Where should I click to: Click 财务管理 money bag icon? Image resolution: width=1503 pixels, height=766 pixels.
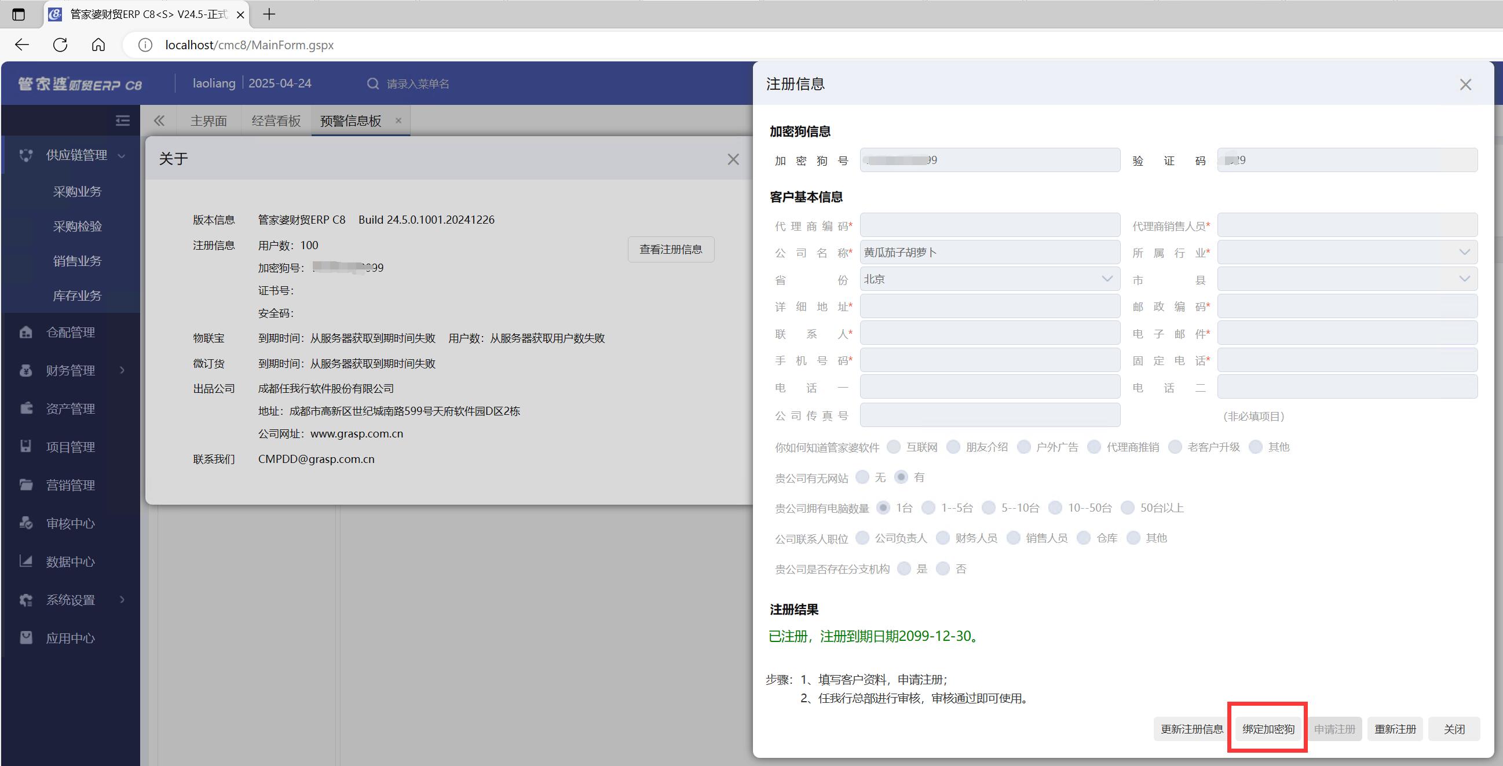coord(25,371)
